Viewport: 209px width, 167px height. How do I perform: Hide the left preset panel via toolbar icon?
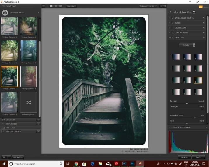click(43, 6)
